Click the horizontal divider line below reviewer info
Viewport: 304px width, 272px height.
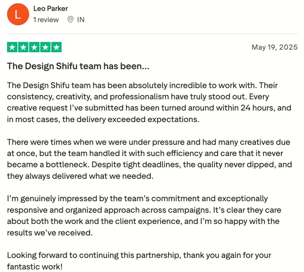(152, 34)
